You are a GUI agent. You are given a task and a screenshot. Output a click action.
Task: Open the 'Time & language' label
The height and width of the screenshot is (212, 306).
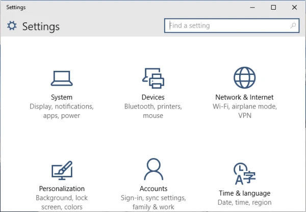244,193
